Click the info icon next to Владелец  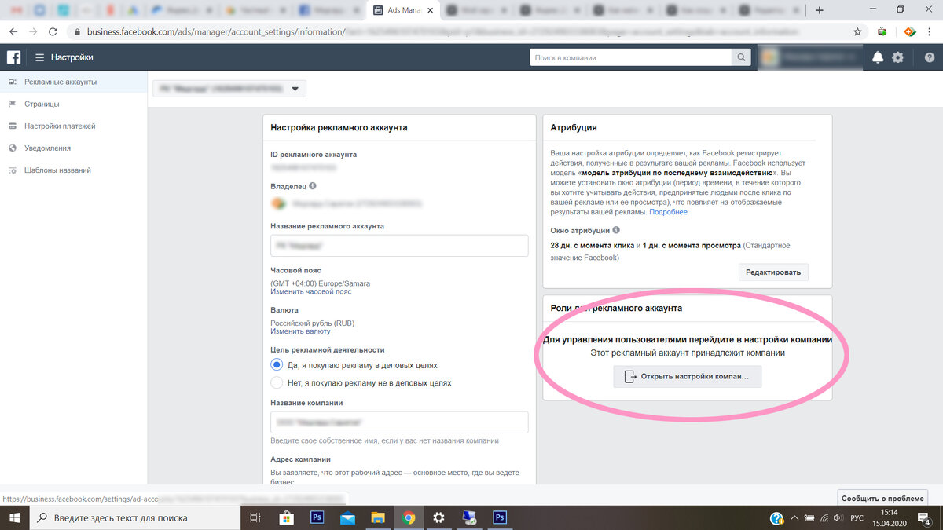pos(313,186)
